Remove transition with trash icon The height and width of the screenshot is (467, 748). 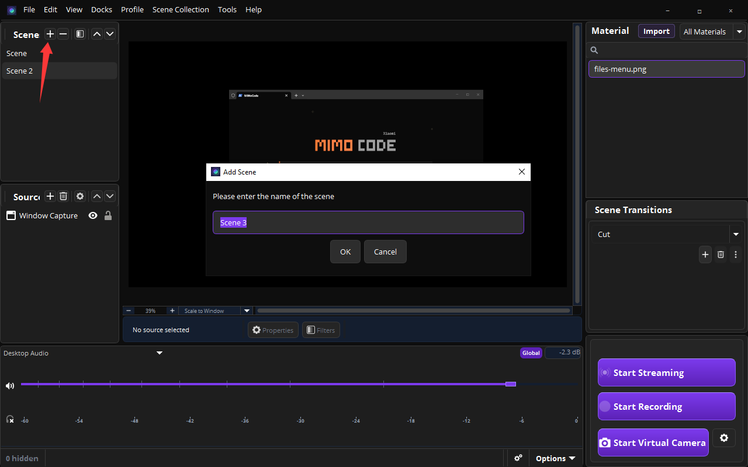pyautogui.click(x=721, y=255)
